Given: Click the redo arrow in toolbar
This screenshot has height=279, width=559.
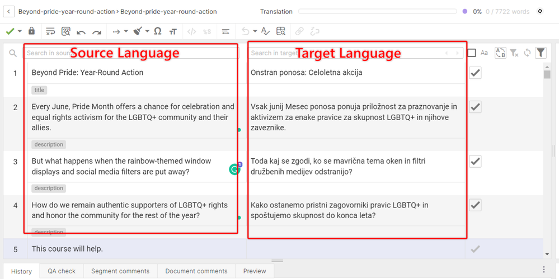Looking at the screenshot, I should [97, 32].
